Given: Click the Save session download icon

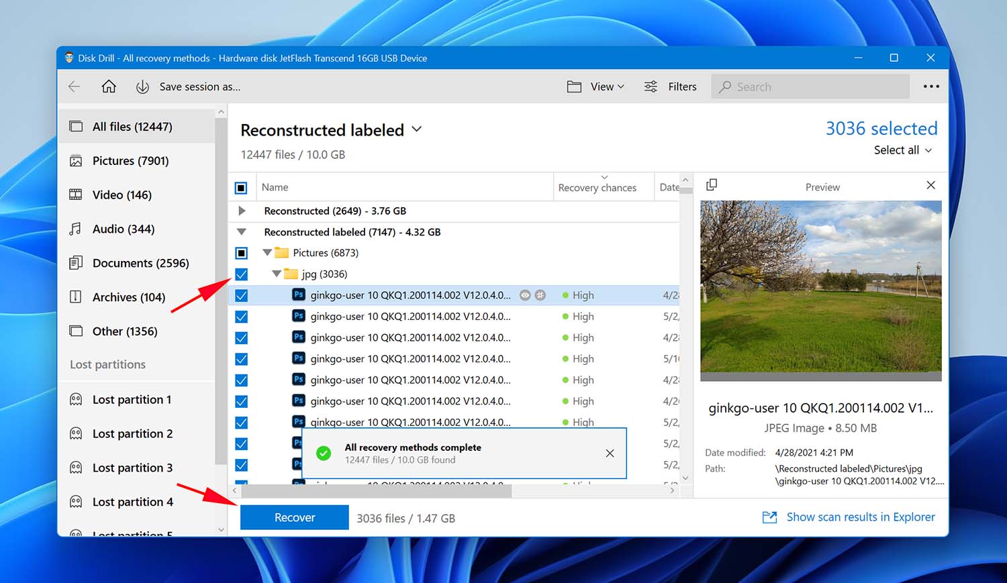Looking at the screenshot, I should [142, 87].
